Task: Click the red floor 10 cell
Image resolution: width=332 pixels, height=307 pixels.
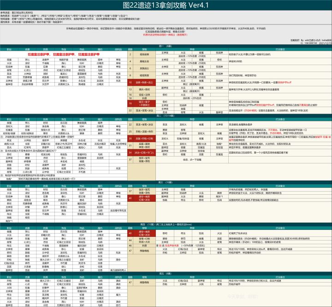Action: coord(130,82)
